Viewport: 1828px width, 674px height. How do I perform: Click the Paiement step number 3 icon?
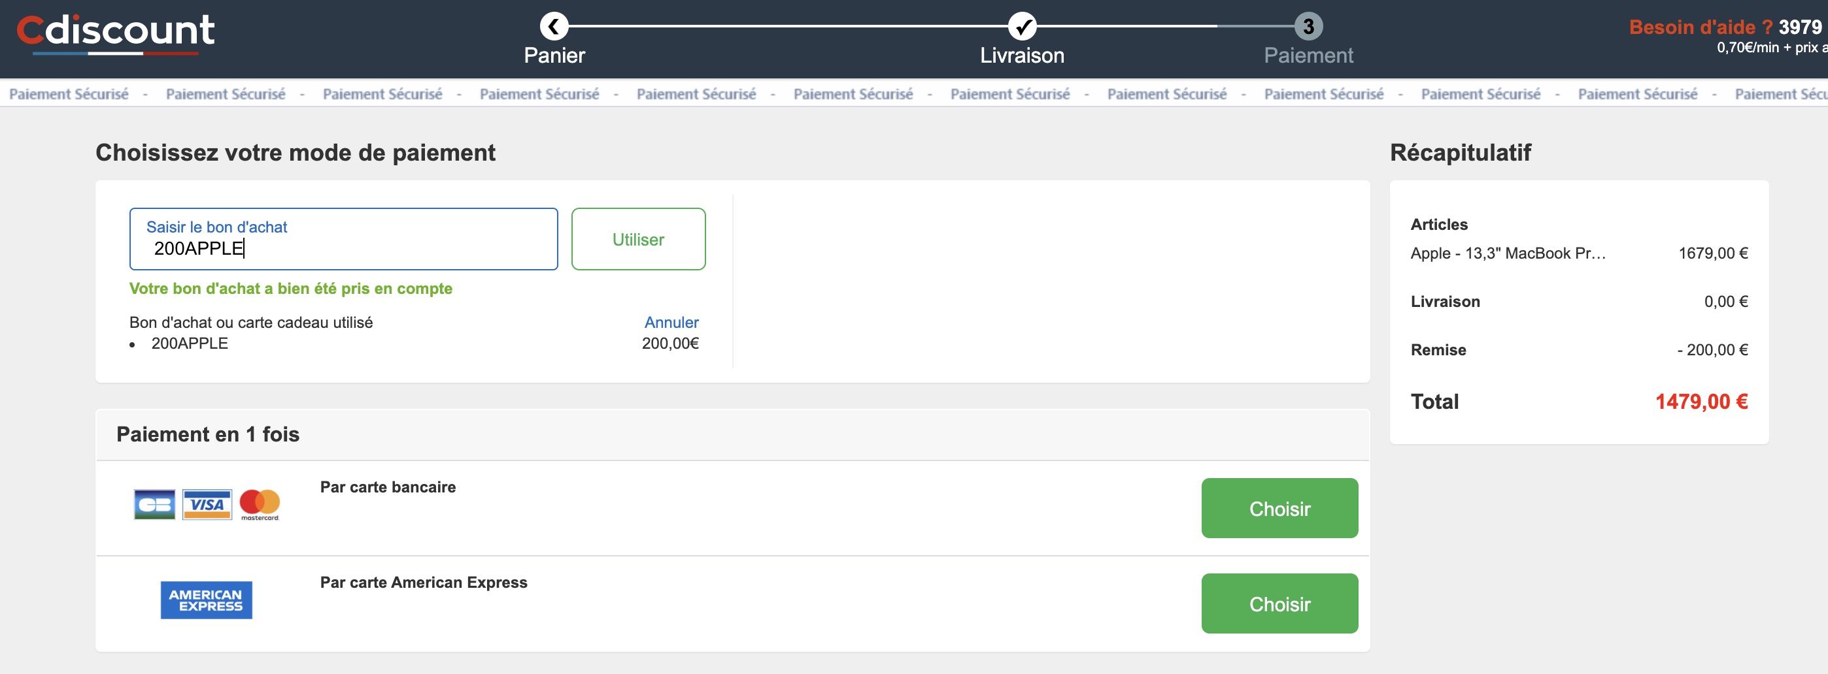(1308, 27)
